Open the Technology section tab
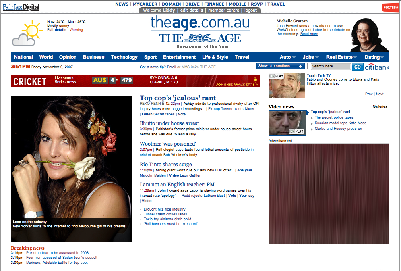The width and height of the screenshot is (401, 271). 124,57
